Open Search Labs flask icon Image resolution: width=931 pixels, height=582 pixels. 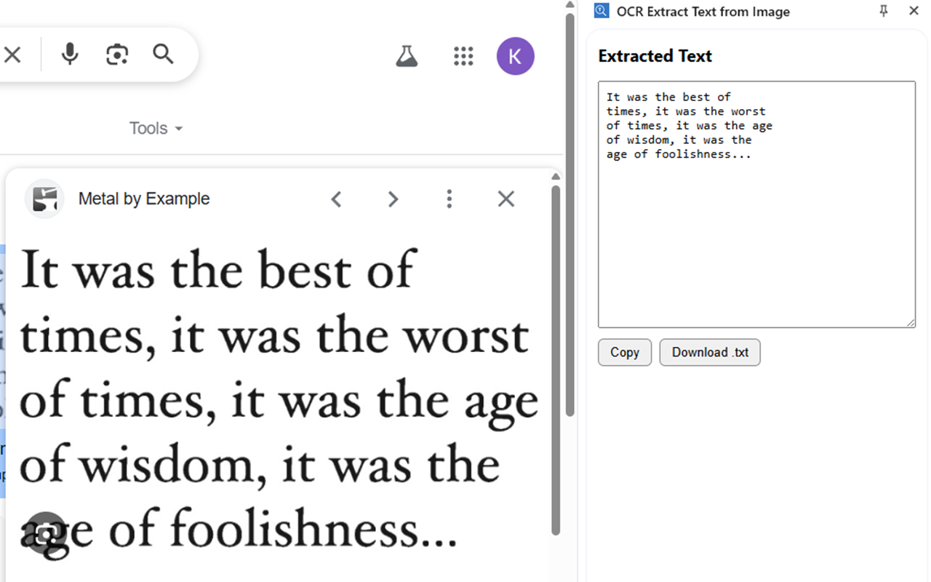[407, 56]
